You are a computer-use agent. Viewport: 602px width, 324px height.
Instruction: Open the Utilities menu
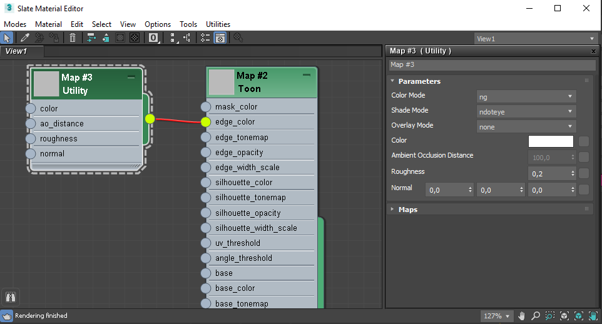coord(218,24)
